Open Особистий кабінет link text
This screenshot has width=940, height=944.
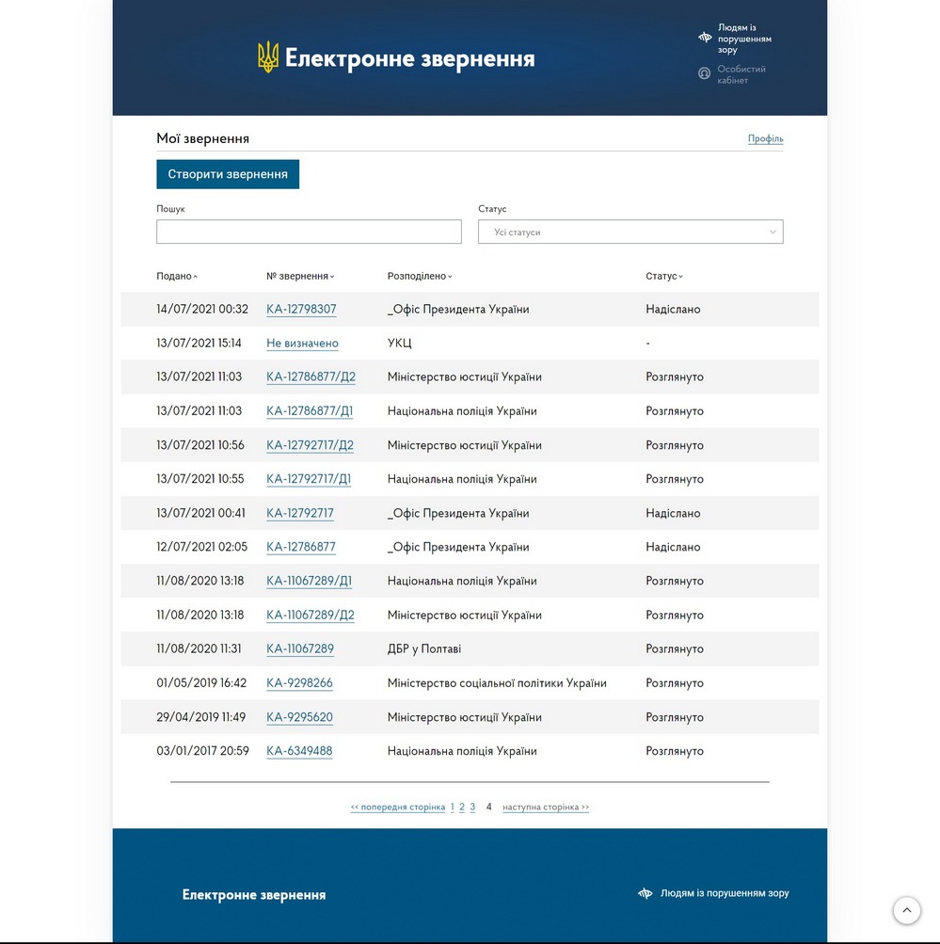click(x=741, y=74)
